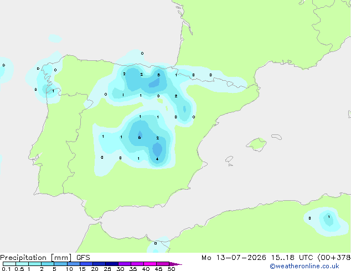
Task: Click the arrow tip above 50 in legend
Action: (x=176, y=264)
